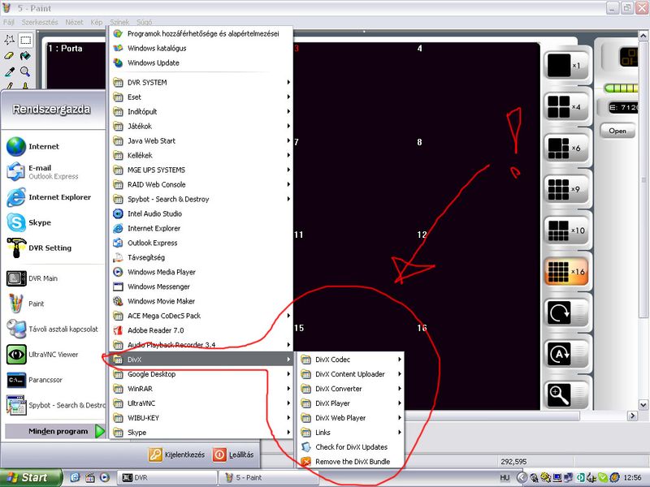Click the Minden program button
The height and width of the screenshot is (487, 650).
(x=55, y=431)
